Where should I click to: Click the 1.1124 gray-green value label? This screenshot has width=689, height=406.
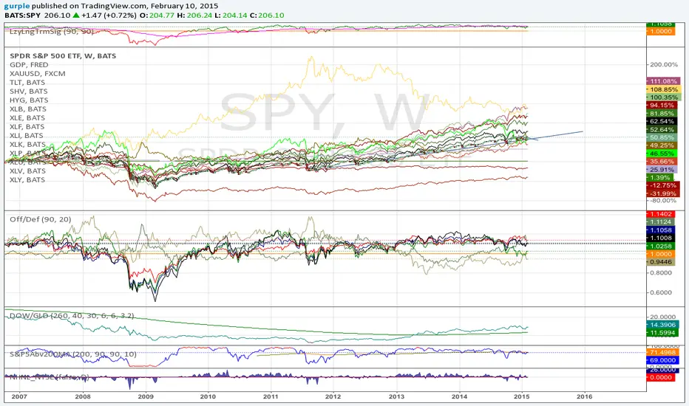pyautogui.click(x=660, y=222)
